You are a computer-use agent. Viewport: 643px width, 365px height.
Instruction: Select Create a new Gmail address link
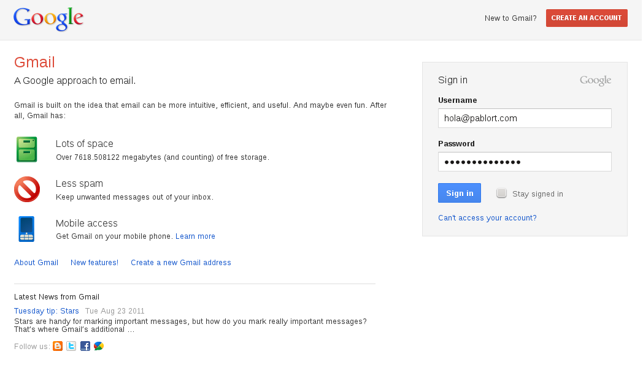[x=181, y=263]
